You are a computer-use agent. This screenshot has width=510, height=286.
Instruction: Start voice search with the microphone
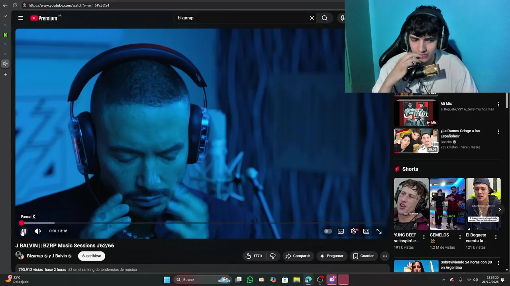click(x=342, y=18)
